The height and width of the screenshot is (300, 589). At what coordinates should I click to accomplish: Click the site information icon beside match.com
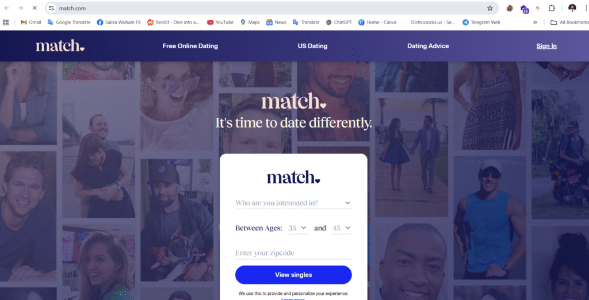coord(51,8)
